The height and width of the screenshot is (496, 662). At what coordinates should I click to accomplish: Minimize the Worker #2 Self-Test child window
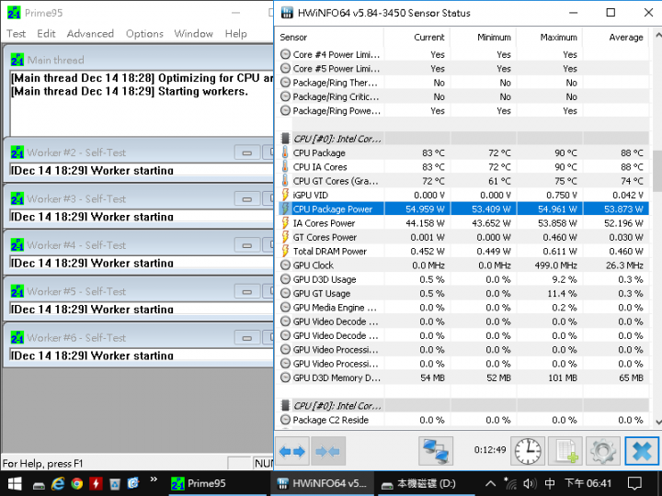(x=247, y=152)
